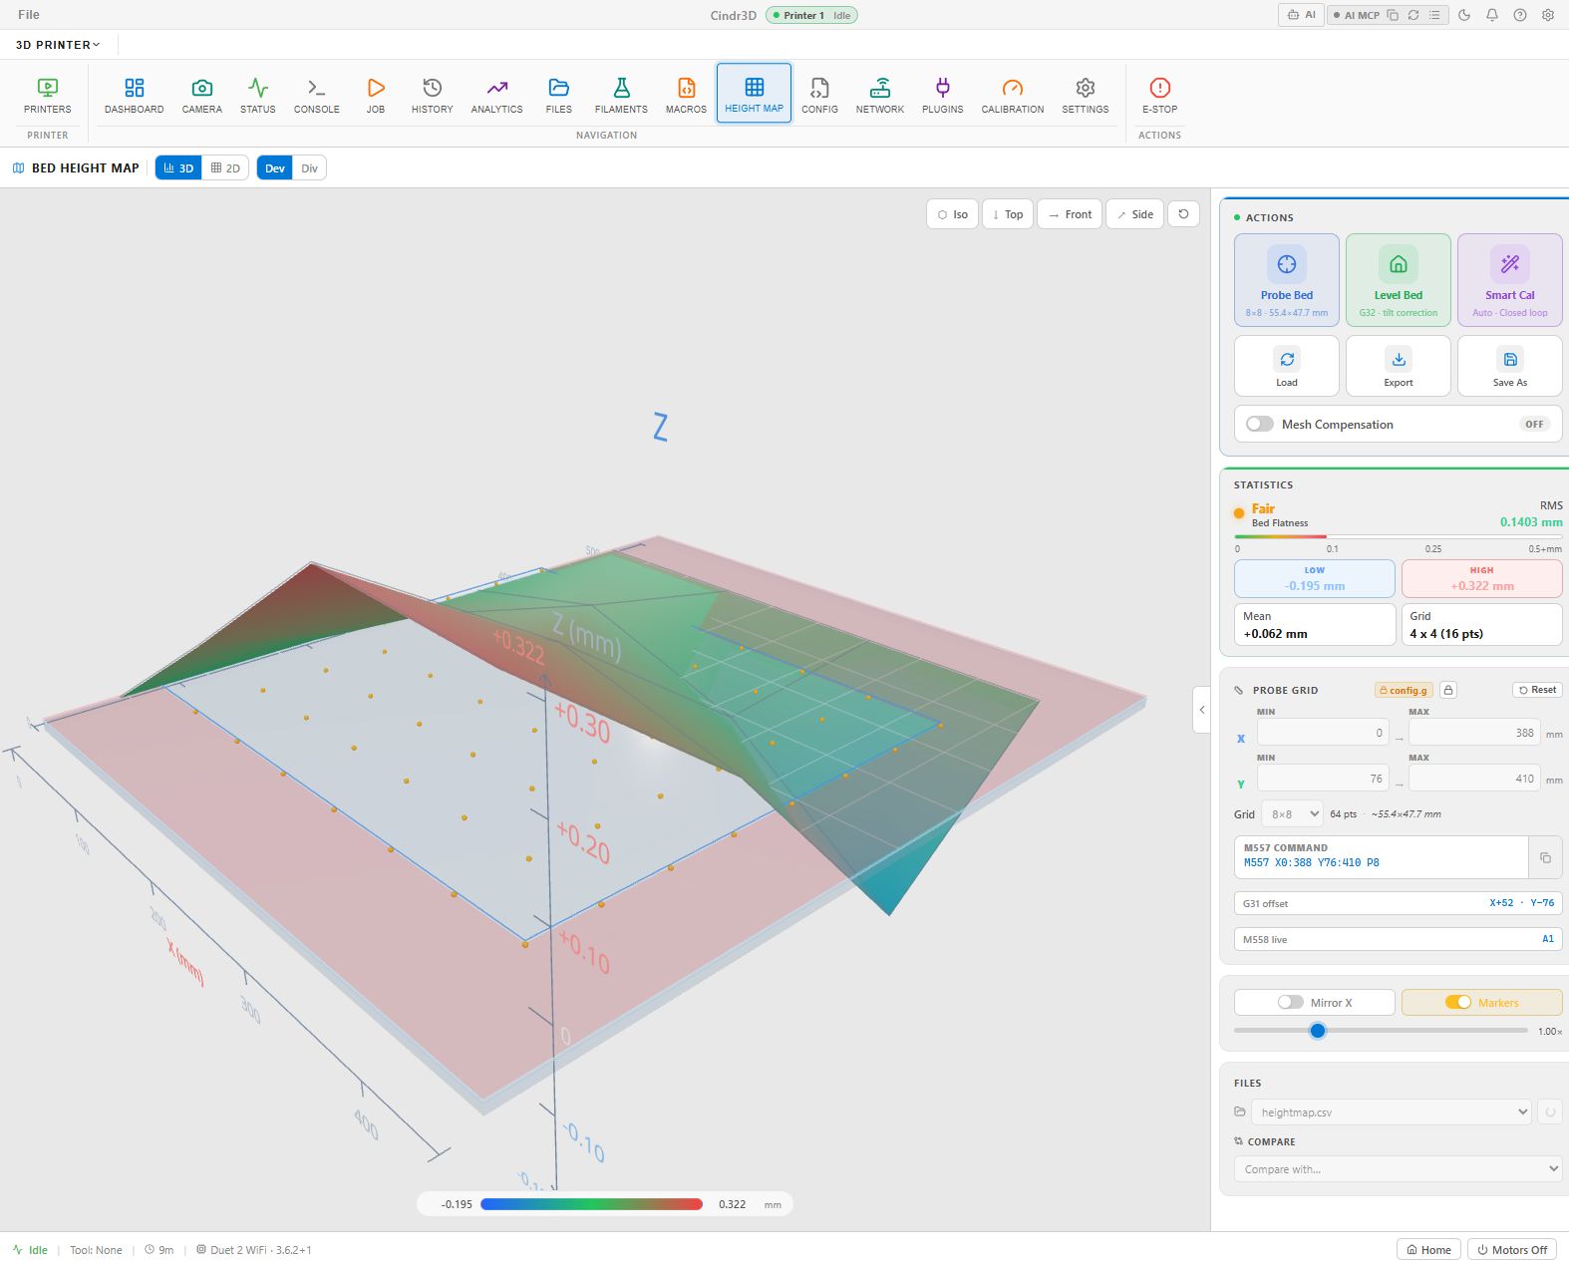Screen dimensions: 1569x1266
Task: Go to the Status page
Action: click(x=258, y=96)
